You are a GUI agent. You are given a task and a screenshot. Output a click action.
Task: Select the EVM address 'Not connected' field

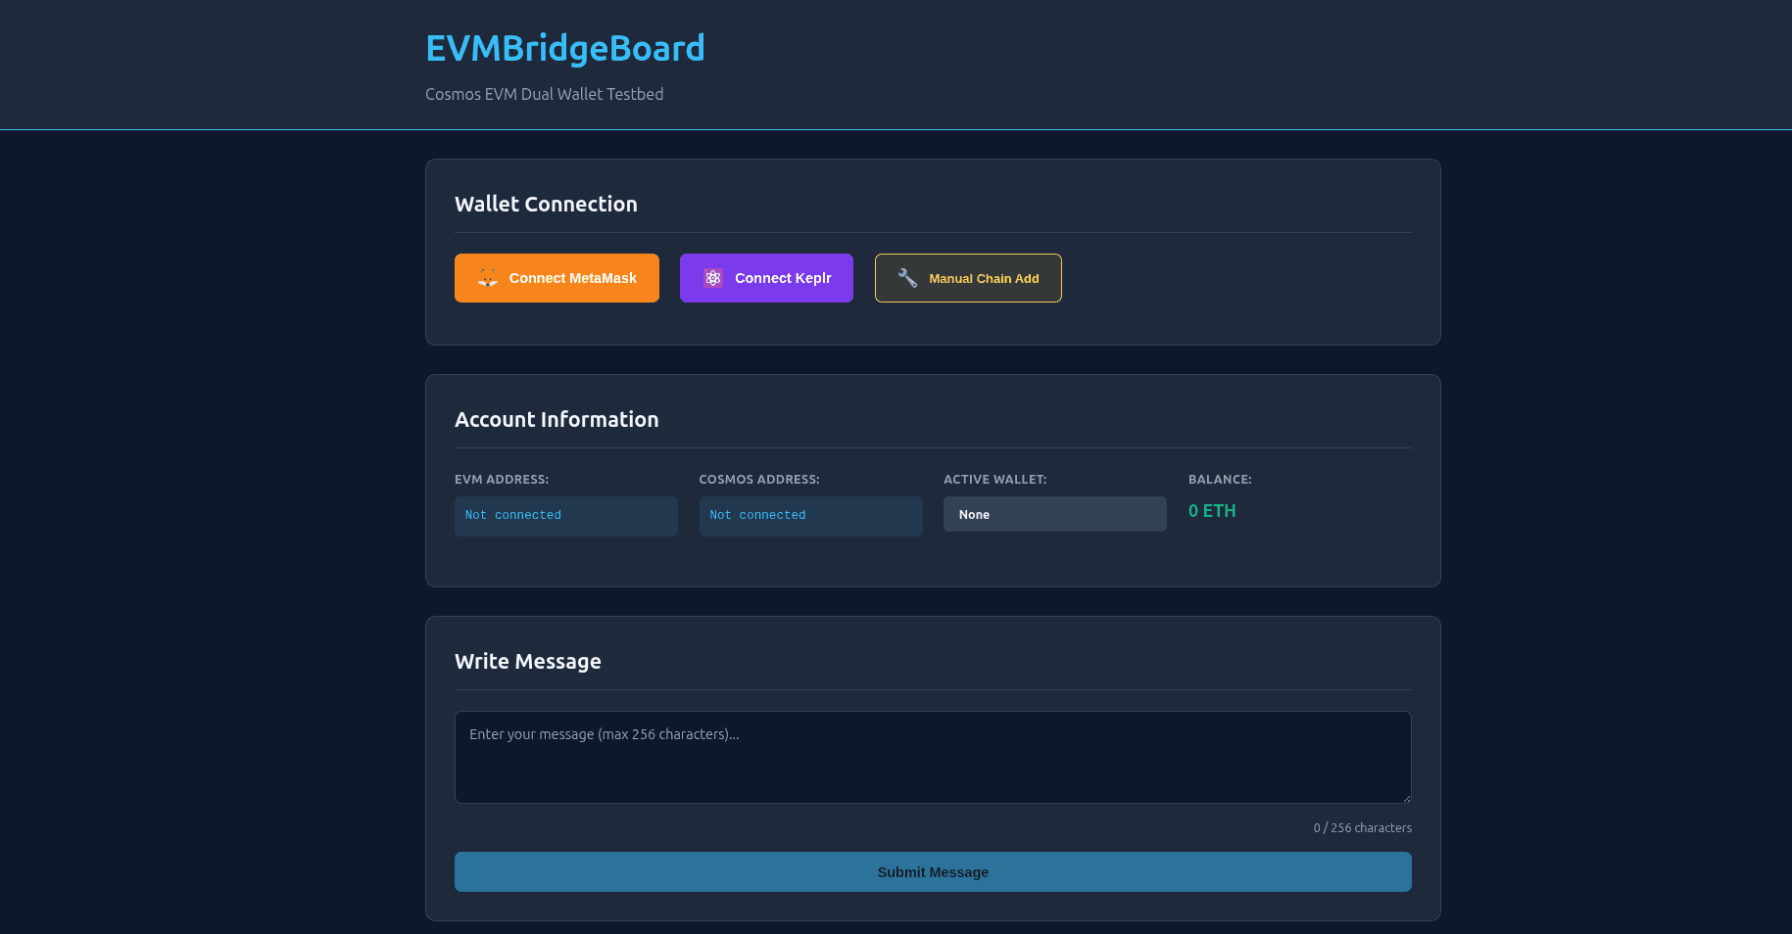(566, 516)
